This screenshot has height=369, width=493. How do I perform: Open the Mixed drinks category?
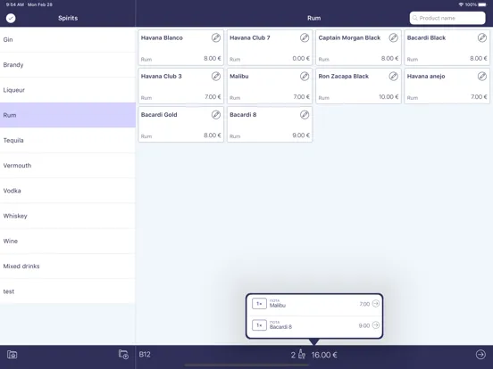click(x=68, y=266)
